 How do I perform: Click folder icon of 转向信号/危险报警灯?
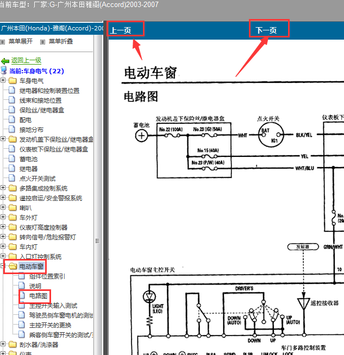(12, 237)
